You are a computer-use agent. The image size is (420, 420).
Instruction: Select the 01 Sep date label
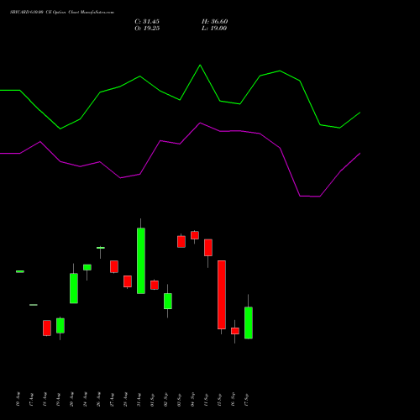click(152, 399)
